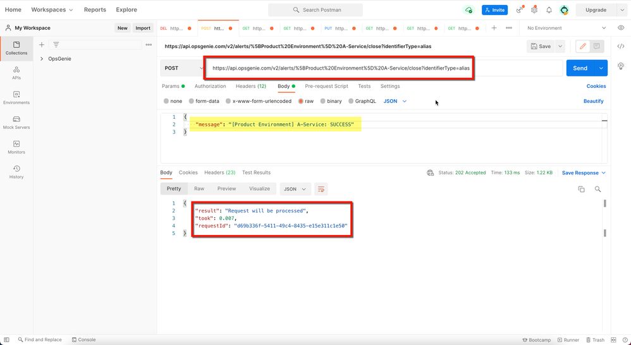Expand the OpsGenie collection
Viewport: 631px width, 345px height.
click(x=42, y=59)
